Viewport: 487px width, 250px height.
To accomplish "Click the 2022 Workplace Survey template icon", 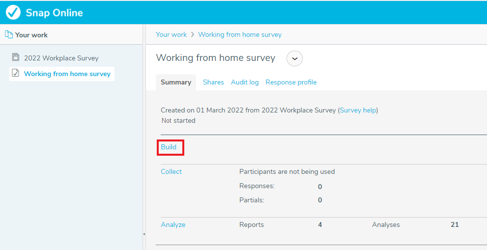I will [x=16, y=57].
